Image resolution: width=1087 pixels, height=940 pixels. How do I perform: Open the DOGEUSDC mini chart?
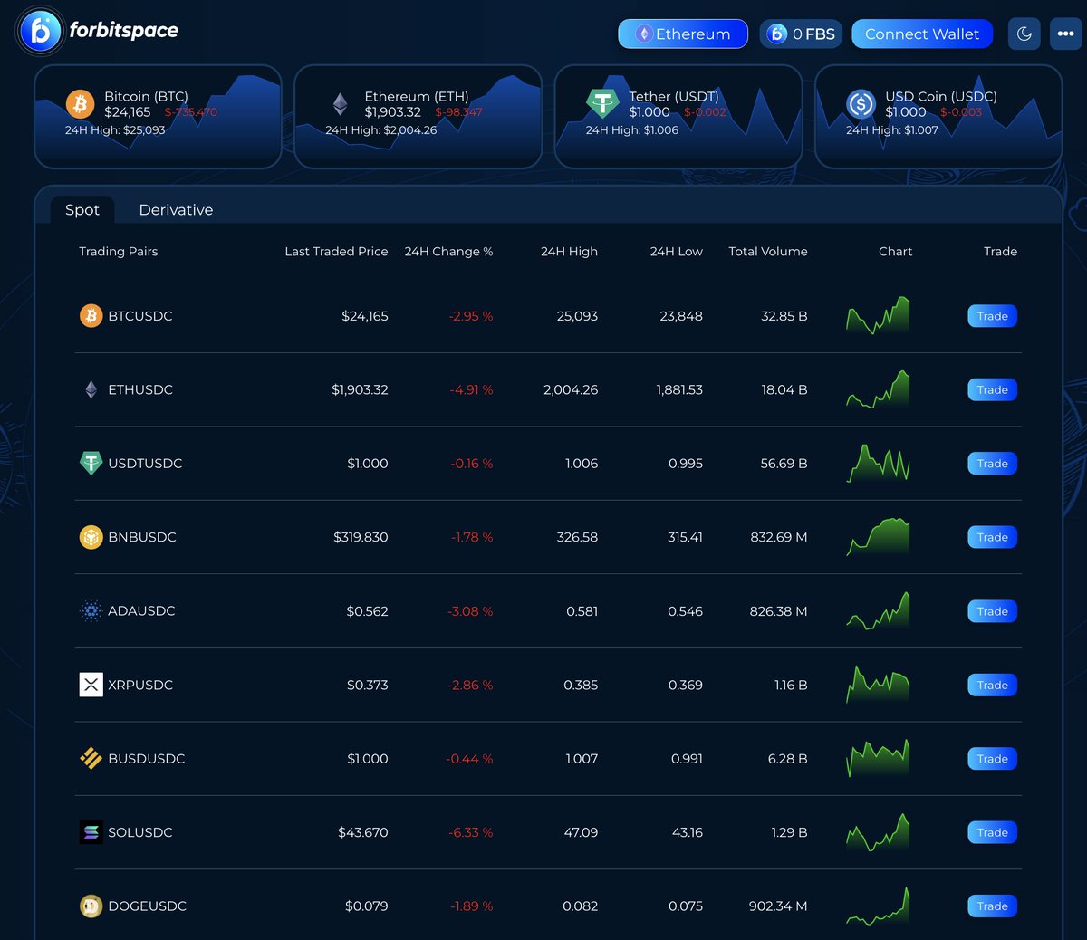point(878,906)
